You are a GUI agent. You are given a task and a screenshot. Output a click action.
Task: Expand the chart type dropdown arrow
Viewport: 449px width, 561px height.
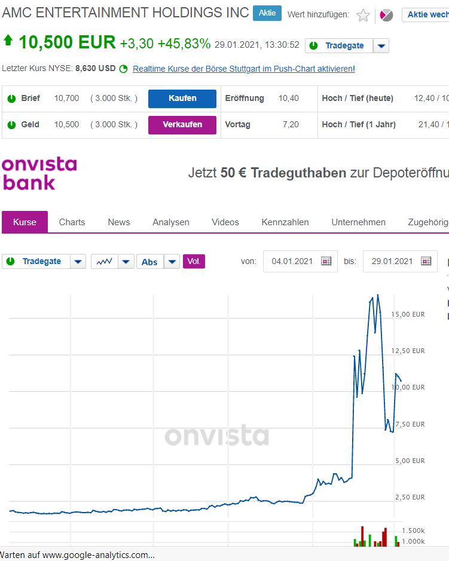pyautogui.click(x=126, y=262)
